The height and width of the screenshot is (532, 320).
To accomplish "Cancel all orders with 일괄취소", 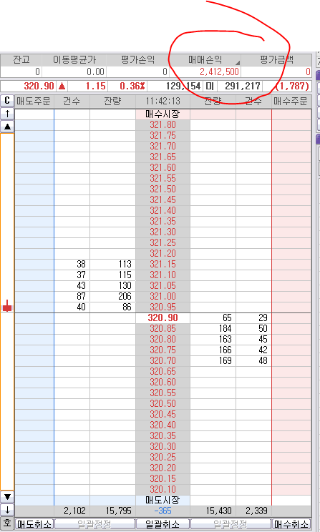I will (163, 524).
